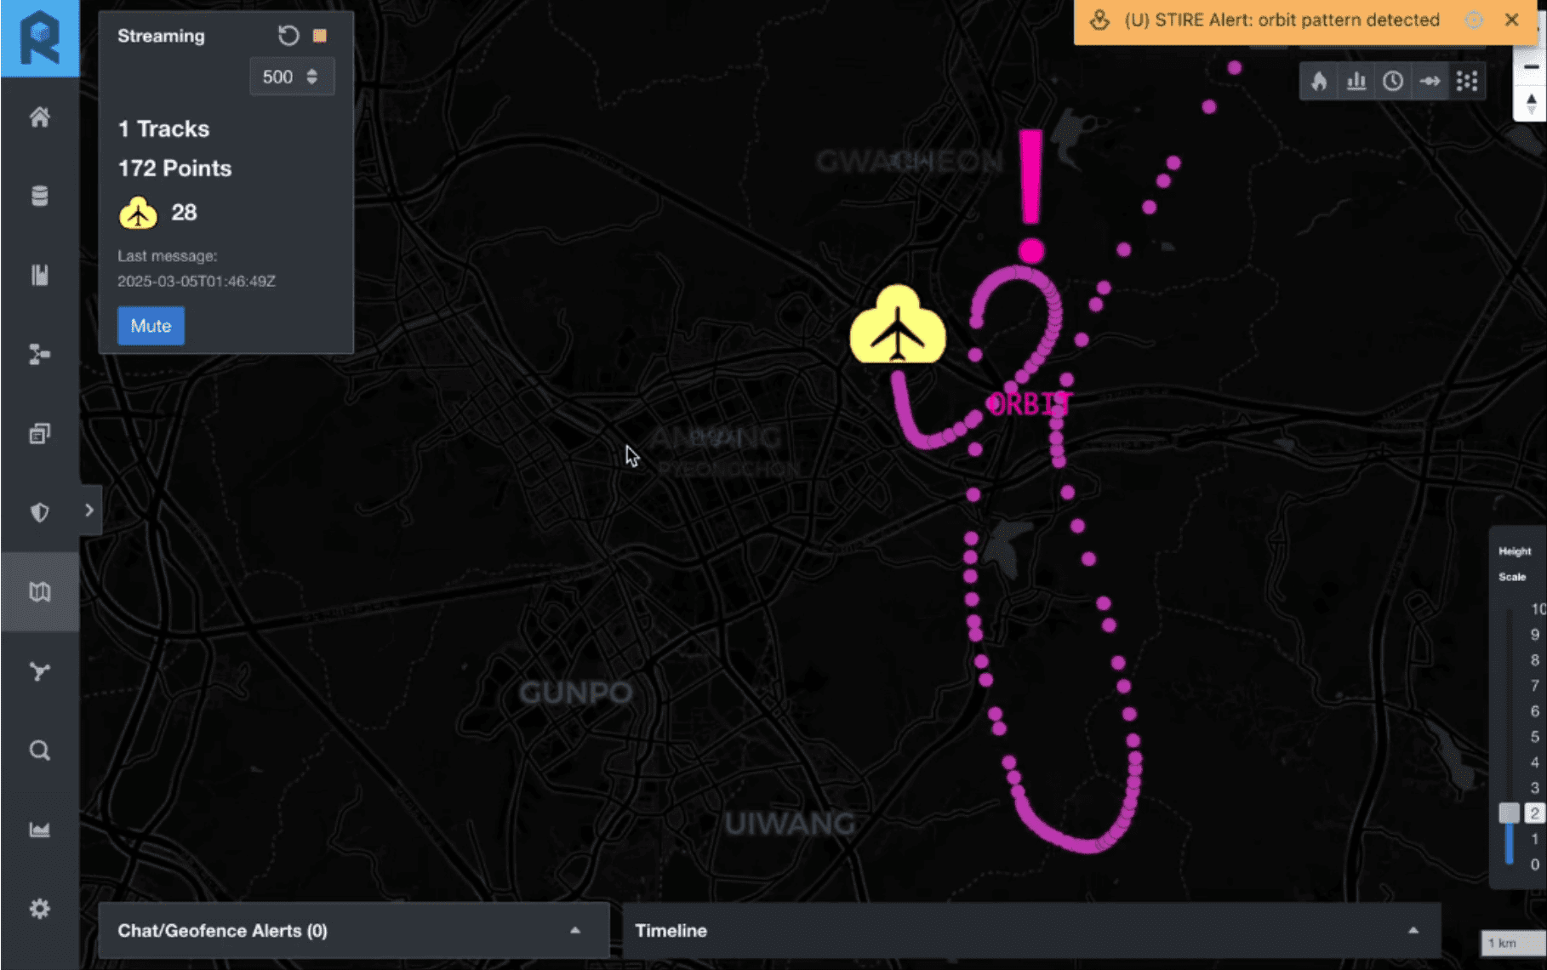This screenshot has height=970, width=1547.
Task: Open the settings gear in the sidebar
Action: click(40, 909)
